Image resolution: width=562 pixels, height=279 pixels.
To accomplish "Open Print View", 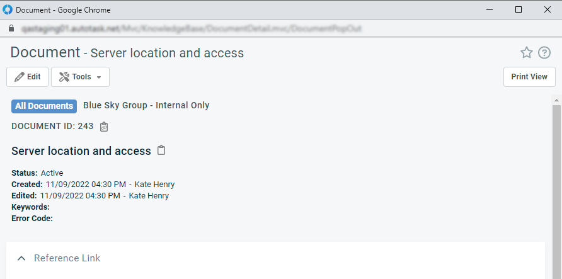I will [529, 77].
